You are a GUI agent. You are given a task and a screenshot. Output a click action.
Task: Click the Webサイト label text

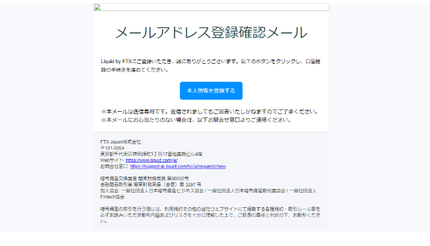tap(112, 160)
